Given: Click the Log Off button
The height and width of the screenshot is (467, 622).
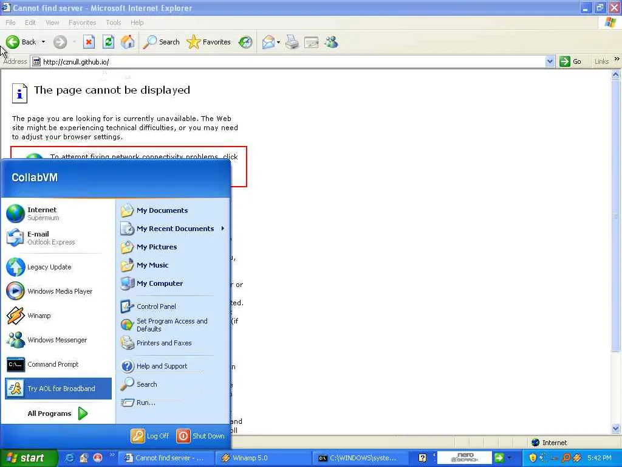Looking at the screenshot, I should pyautogui.click(x=150, y=435).
